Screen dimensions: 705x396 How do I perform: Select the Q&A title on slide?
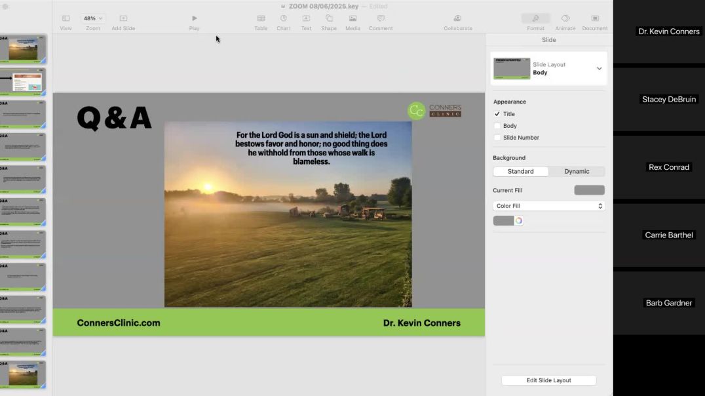pos(114,118)
